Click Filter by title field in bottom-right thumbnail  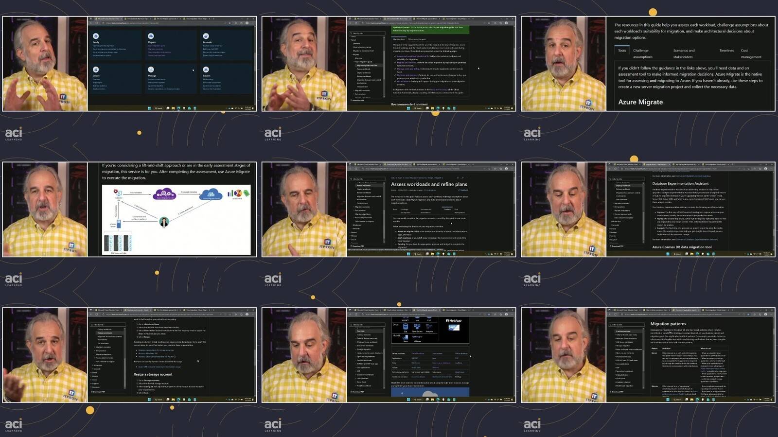click(x=627, y=325)
